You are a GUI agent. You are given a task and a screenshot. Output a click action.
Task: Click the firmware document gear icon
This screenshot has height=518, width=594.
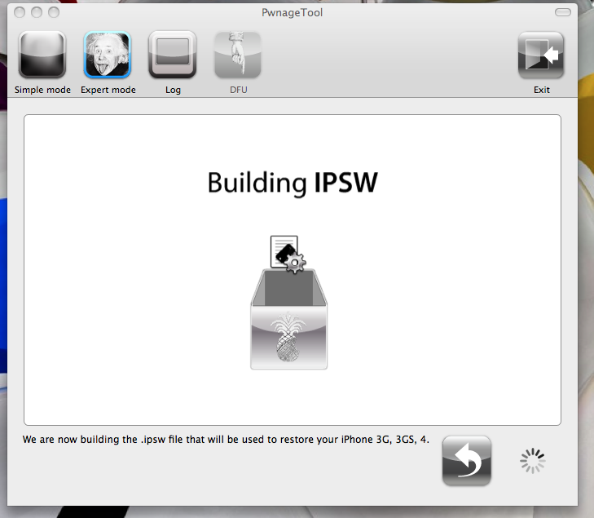pyautogui.click(x=288, y=254)
